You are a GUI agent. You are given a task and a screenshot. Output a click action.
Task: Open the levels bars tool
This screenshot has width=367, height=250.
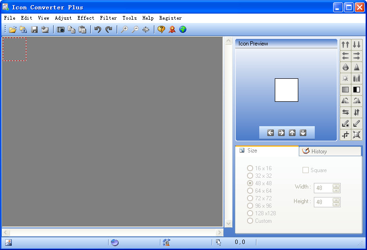(x=357, y=78)
